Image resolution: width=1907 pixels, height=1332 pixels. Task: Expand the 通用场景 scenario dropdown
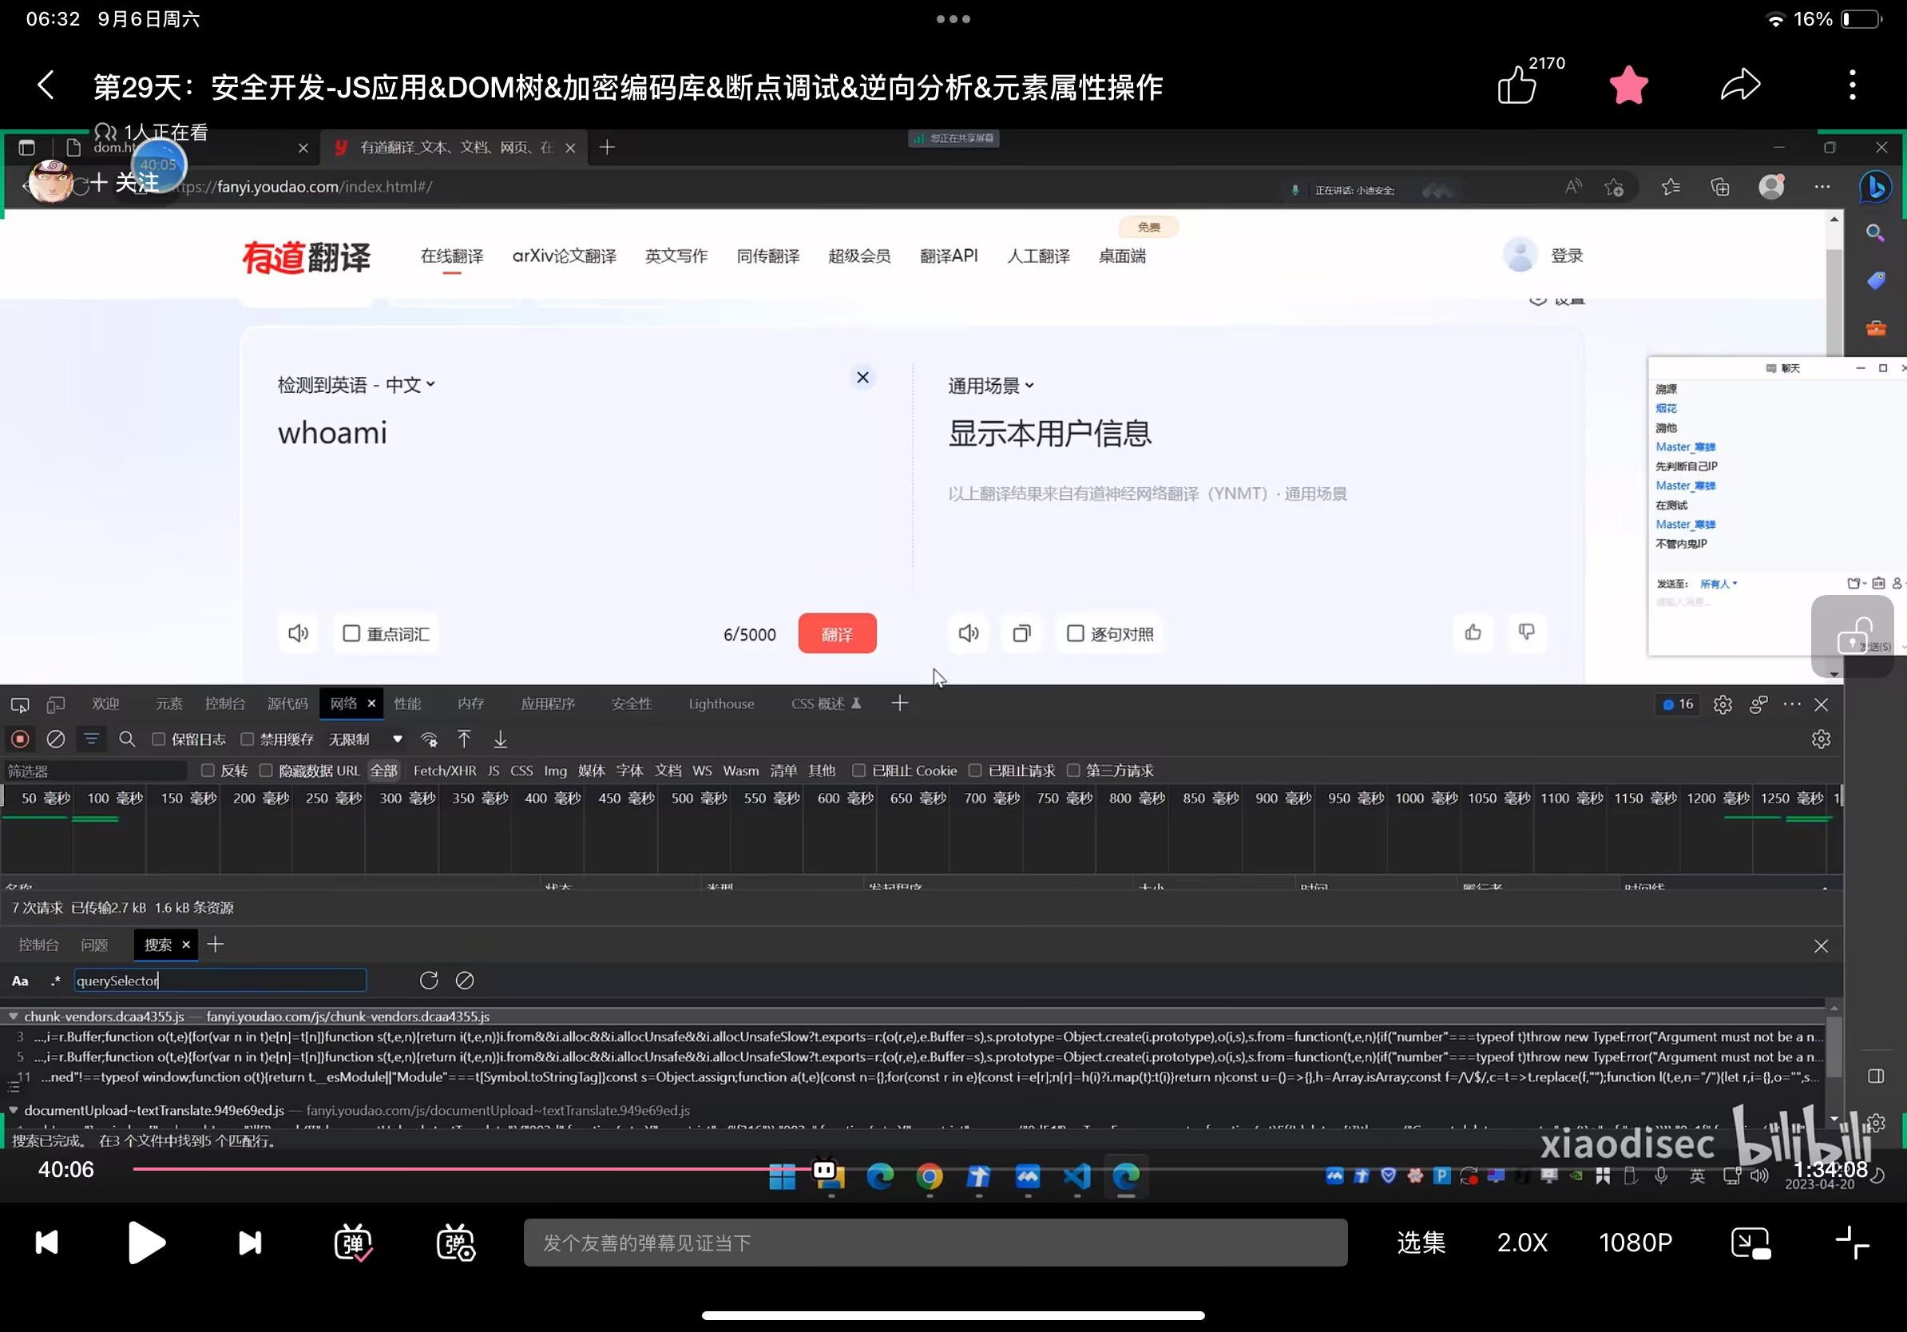click(x=991, y=386)
